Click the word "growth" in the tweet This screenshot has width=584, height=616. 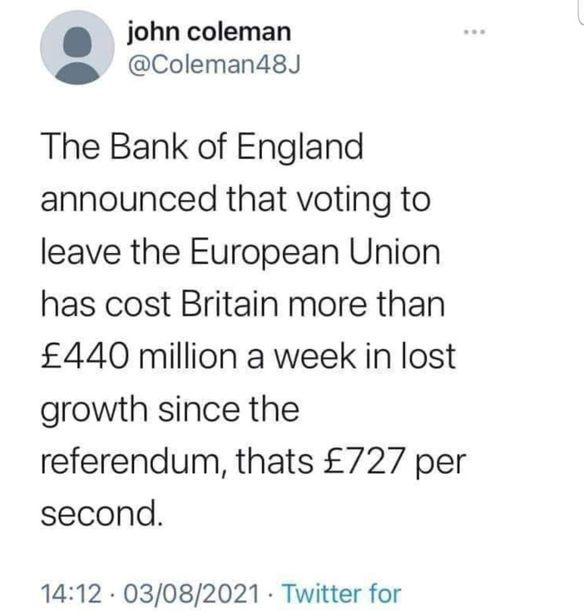92,411
